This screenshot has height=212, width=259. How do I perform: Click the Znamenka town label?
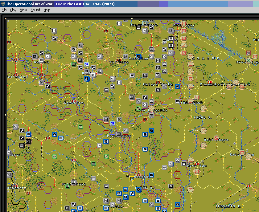tap(210, 84)
